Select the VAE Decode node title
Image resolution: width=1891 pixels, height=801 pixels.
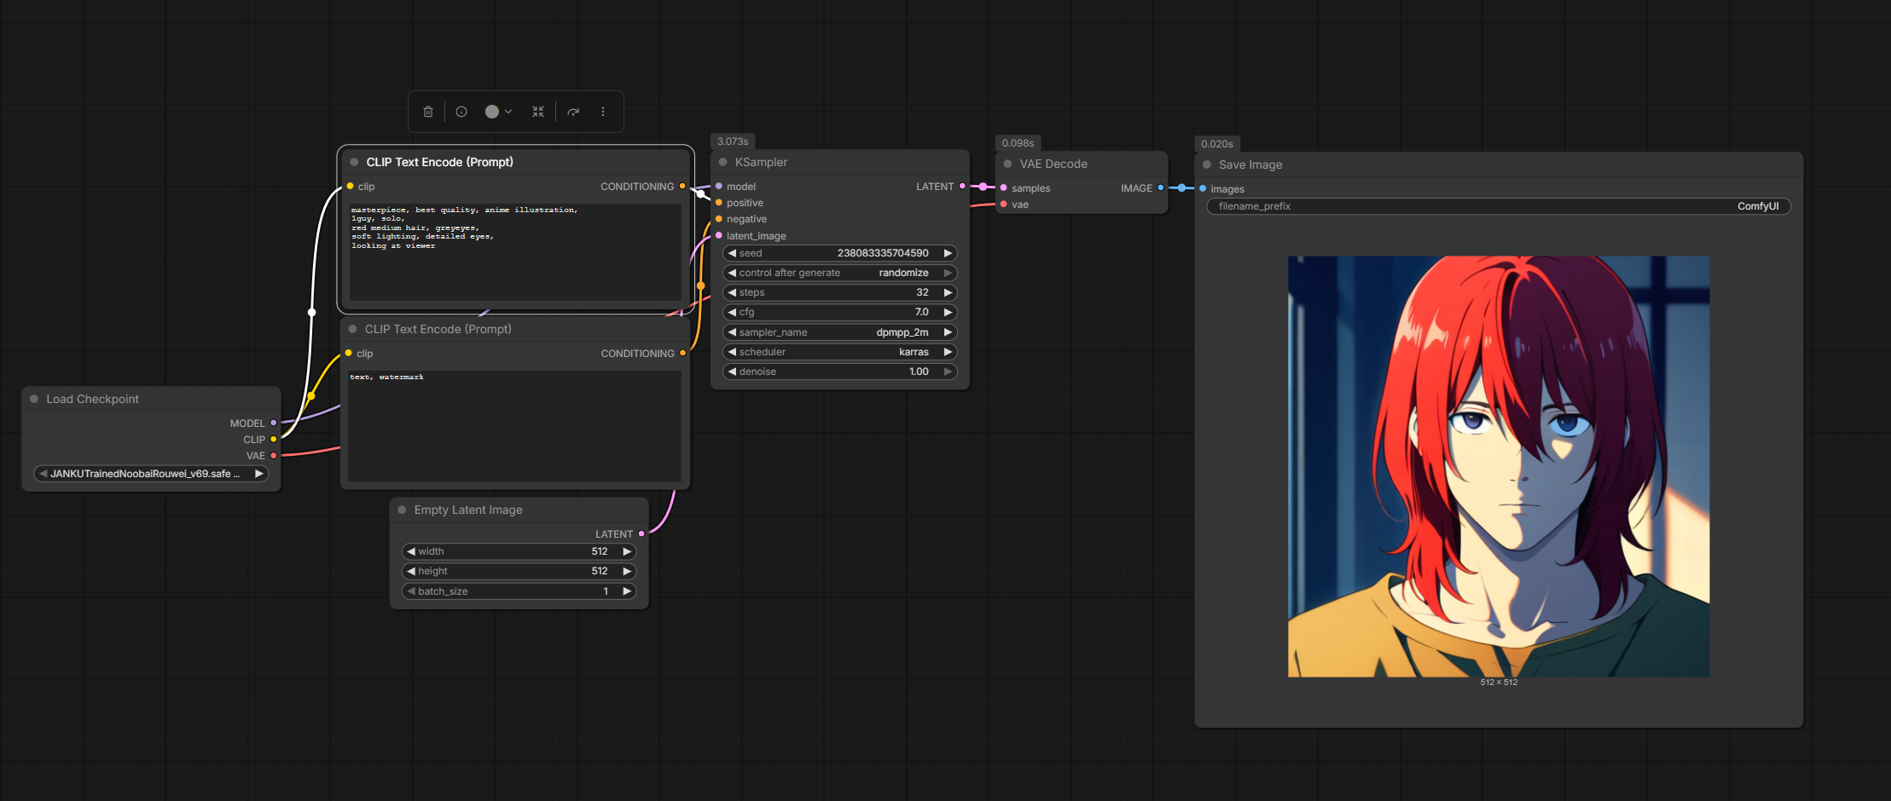(x=1053, y=164)
